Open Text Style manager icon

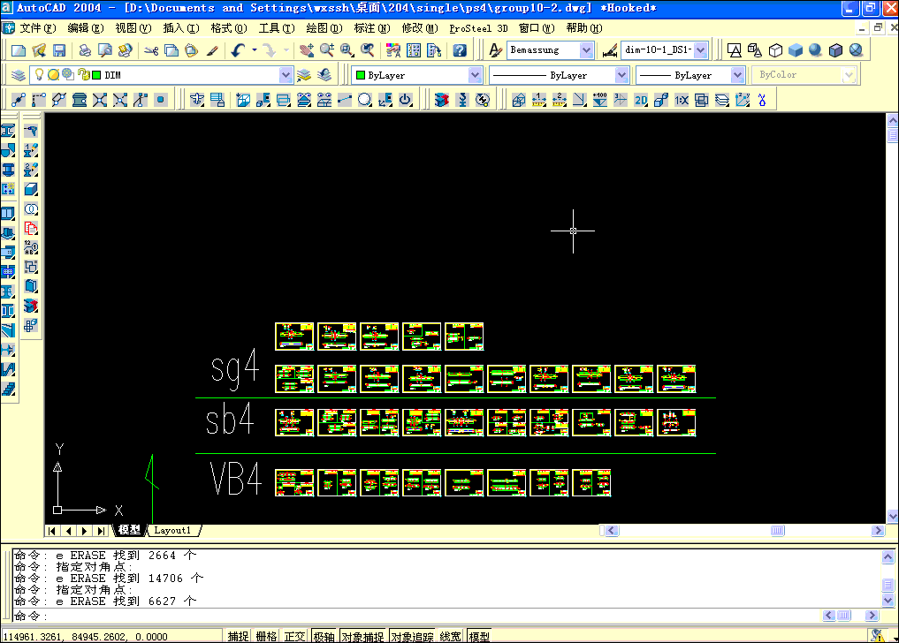495,50
